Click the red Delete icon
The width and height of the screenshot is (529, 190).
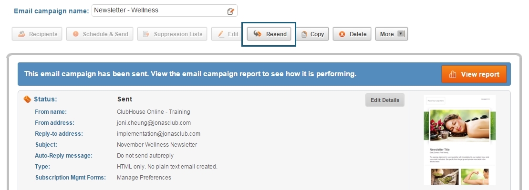click(342, 34)
